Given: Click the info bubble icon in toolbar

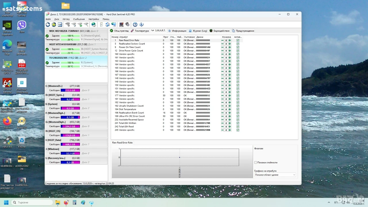Looking at the screenshot, I should coord(141,25).
